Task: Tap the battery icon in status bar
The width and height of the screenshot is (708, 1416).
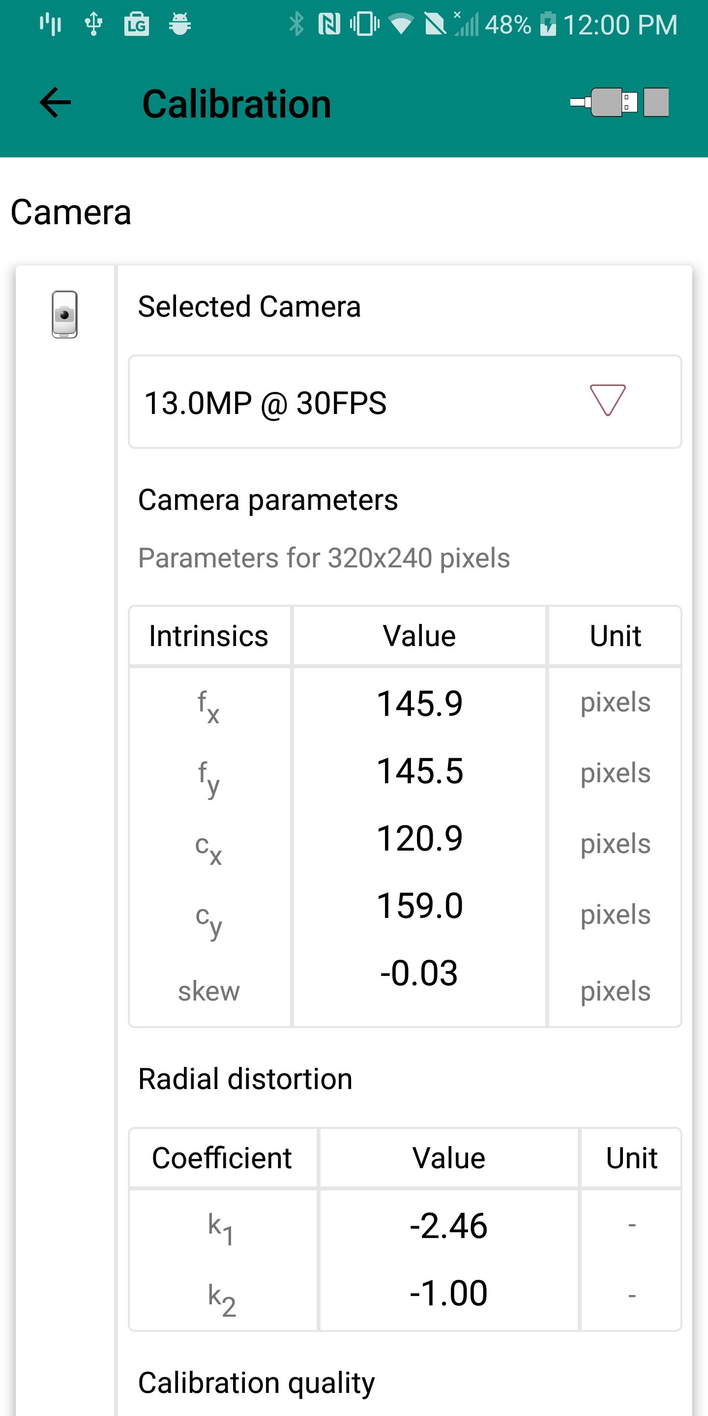Action: pos(548,24)
